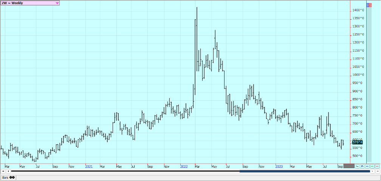
Task: Step chart back with single-left arrow
Action: tap(8, 171)
